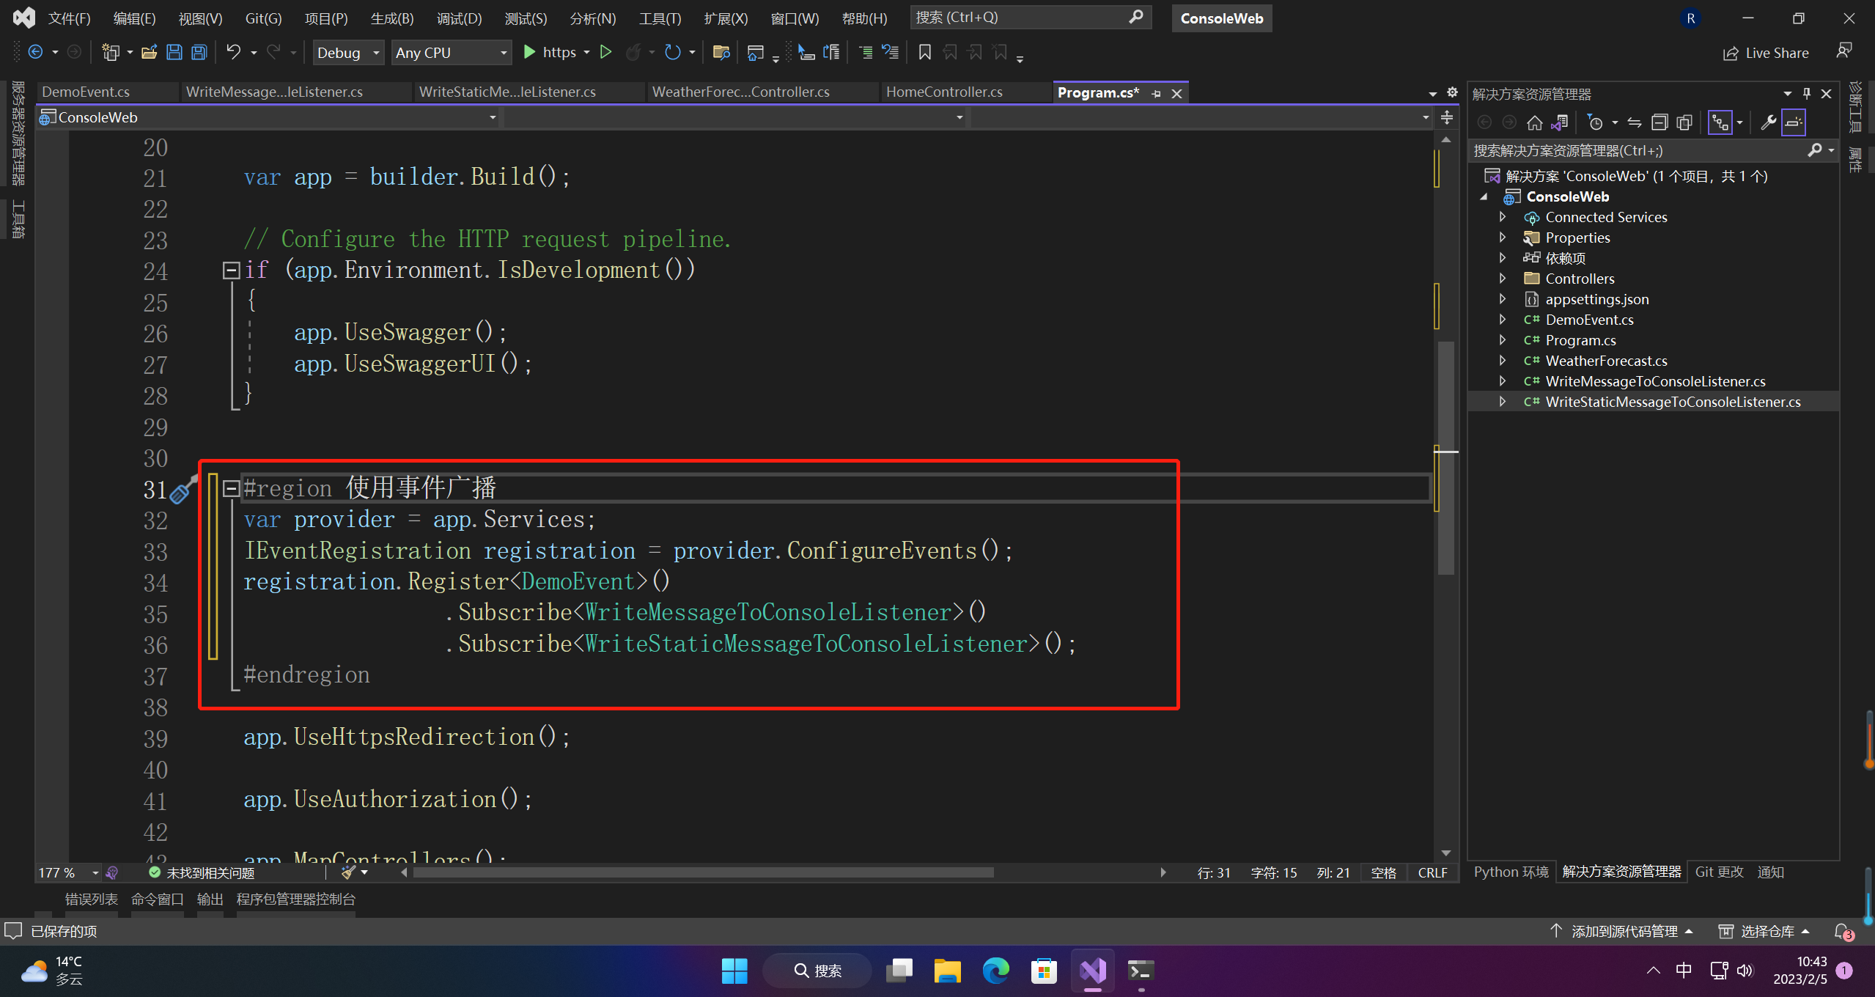This screenshot has width=1875, height=997.
Task: Click the screwdriver quick actions icon on line 31
Action: point(183,490)
